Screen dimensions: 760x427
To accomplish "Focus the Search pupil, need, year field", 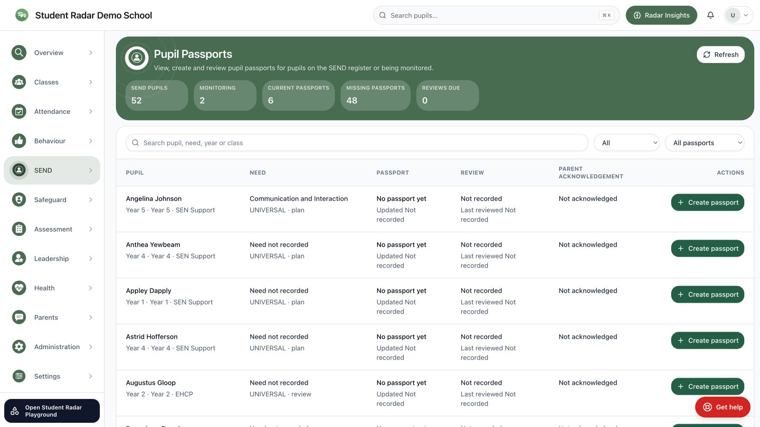I will click(357, 143).
